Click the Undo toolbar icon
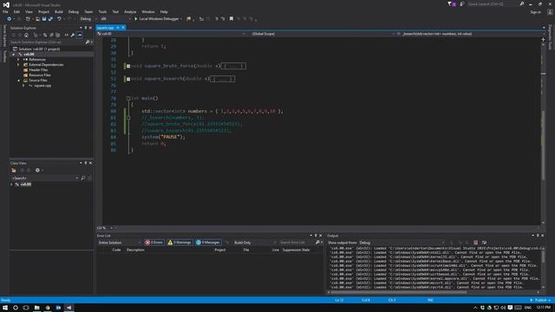The height and width of the screenshot is (312, 555). tap(59, 19)
